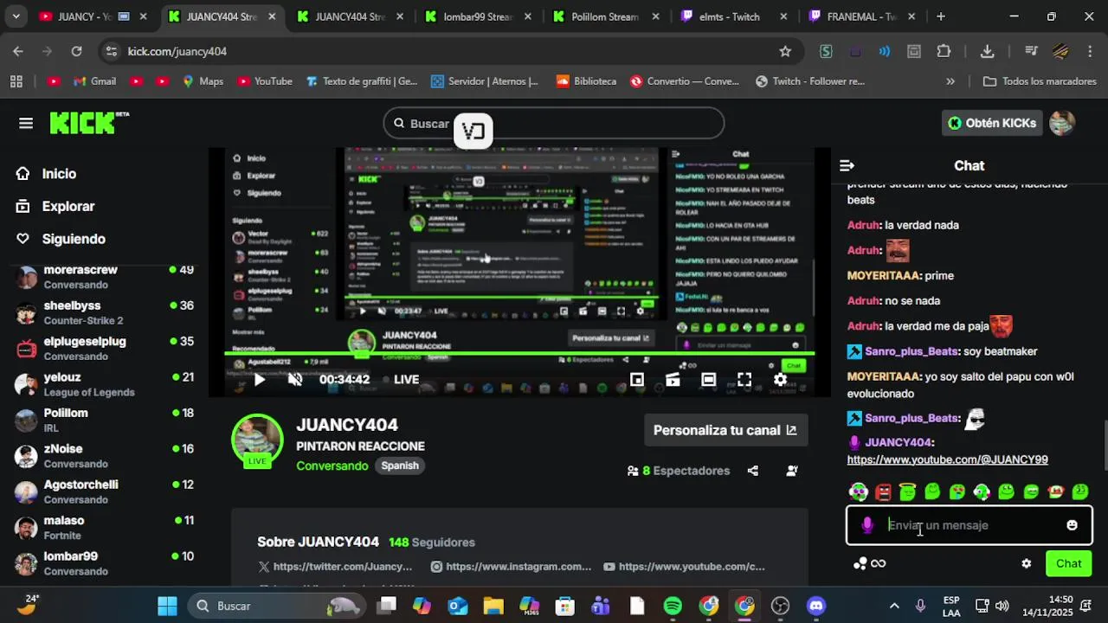Image resolution: width=1108 pixels, height=623 pixels.
Task: Send message with green Chat button
Action: (1068, 563)
